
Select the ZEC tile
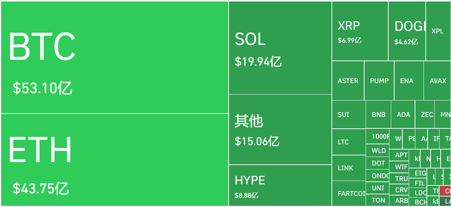(425, 115)
